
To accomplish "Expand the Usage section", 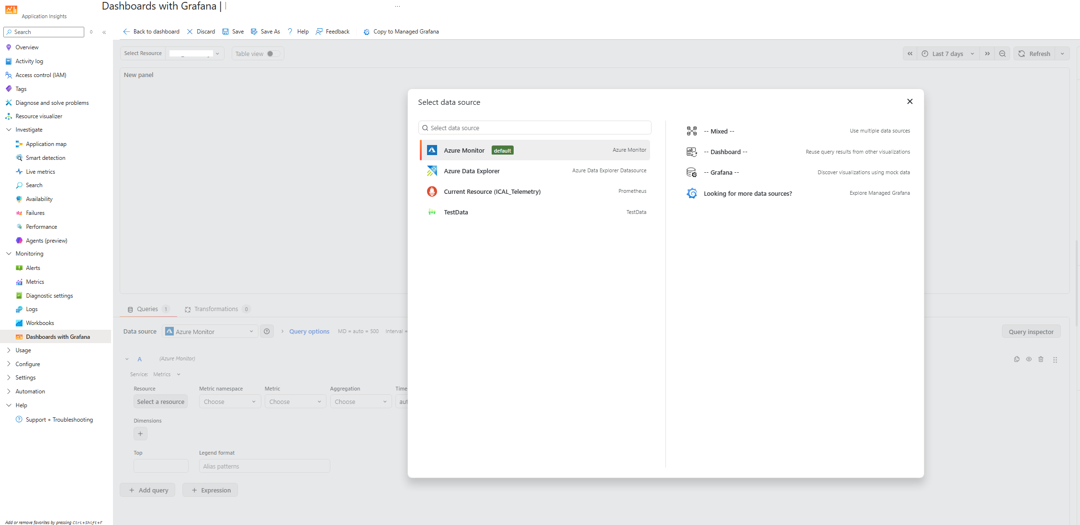I will (x=9, y=350).
